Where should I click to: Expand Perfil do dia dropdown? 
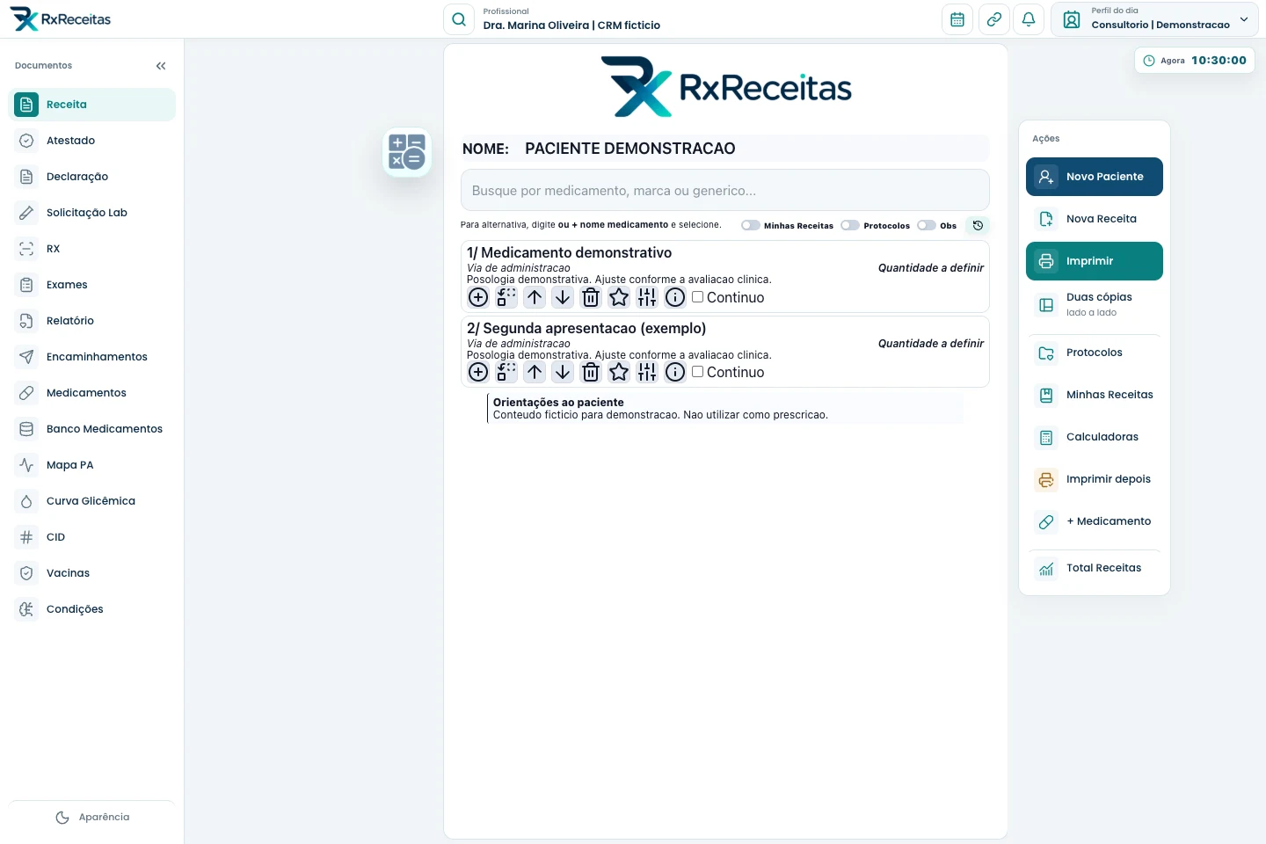pyautogui.click(x=1154, y=19)
